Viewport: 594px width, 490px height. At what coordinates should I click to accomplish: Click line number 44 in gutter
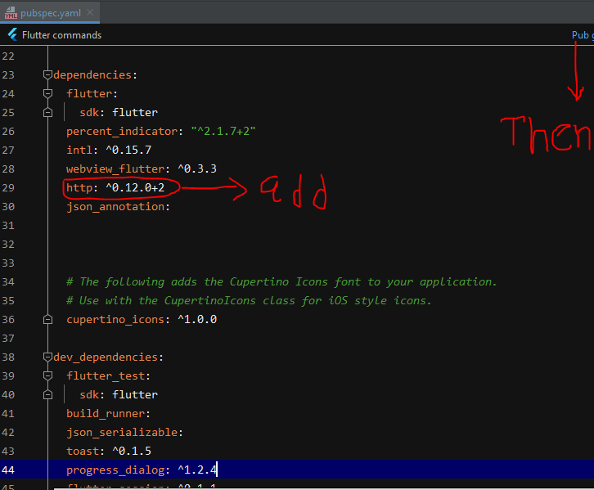(x=8, y=470)
